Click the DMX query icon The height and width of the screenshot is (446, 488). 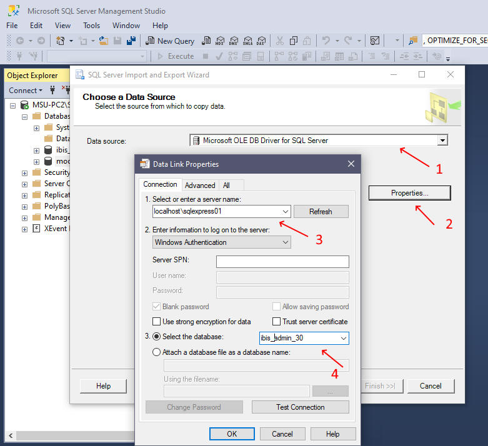(234, 41)
